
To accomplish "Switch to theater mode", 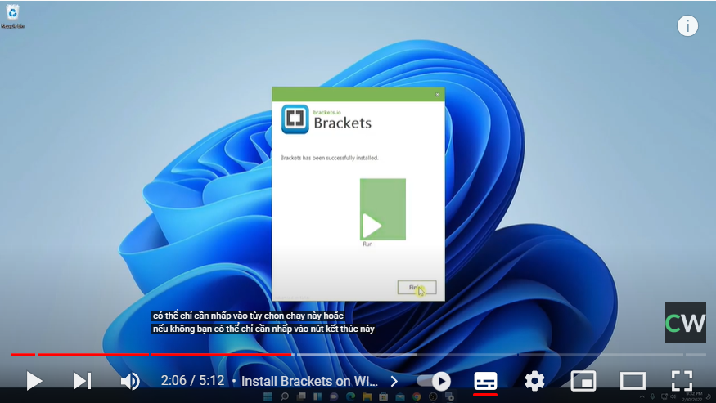I will tap(633, 381).
